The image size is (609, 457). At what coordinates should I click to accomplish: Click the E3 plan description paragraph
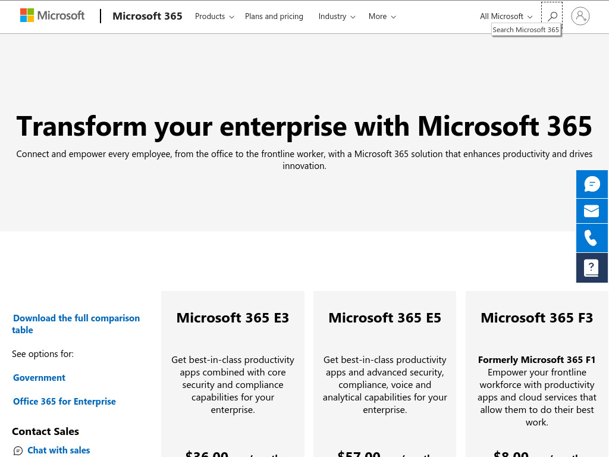(233, 385)
